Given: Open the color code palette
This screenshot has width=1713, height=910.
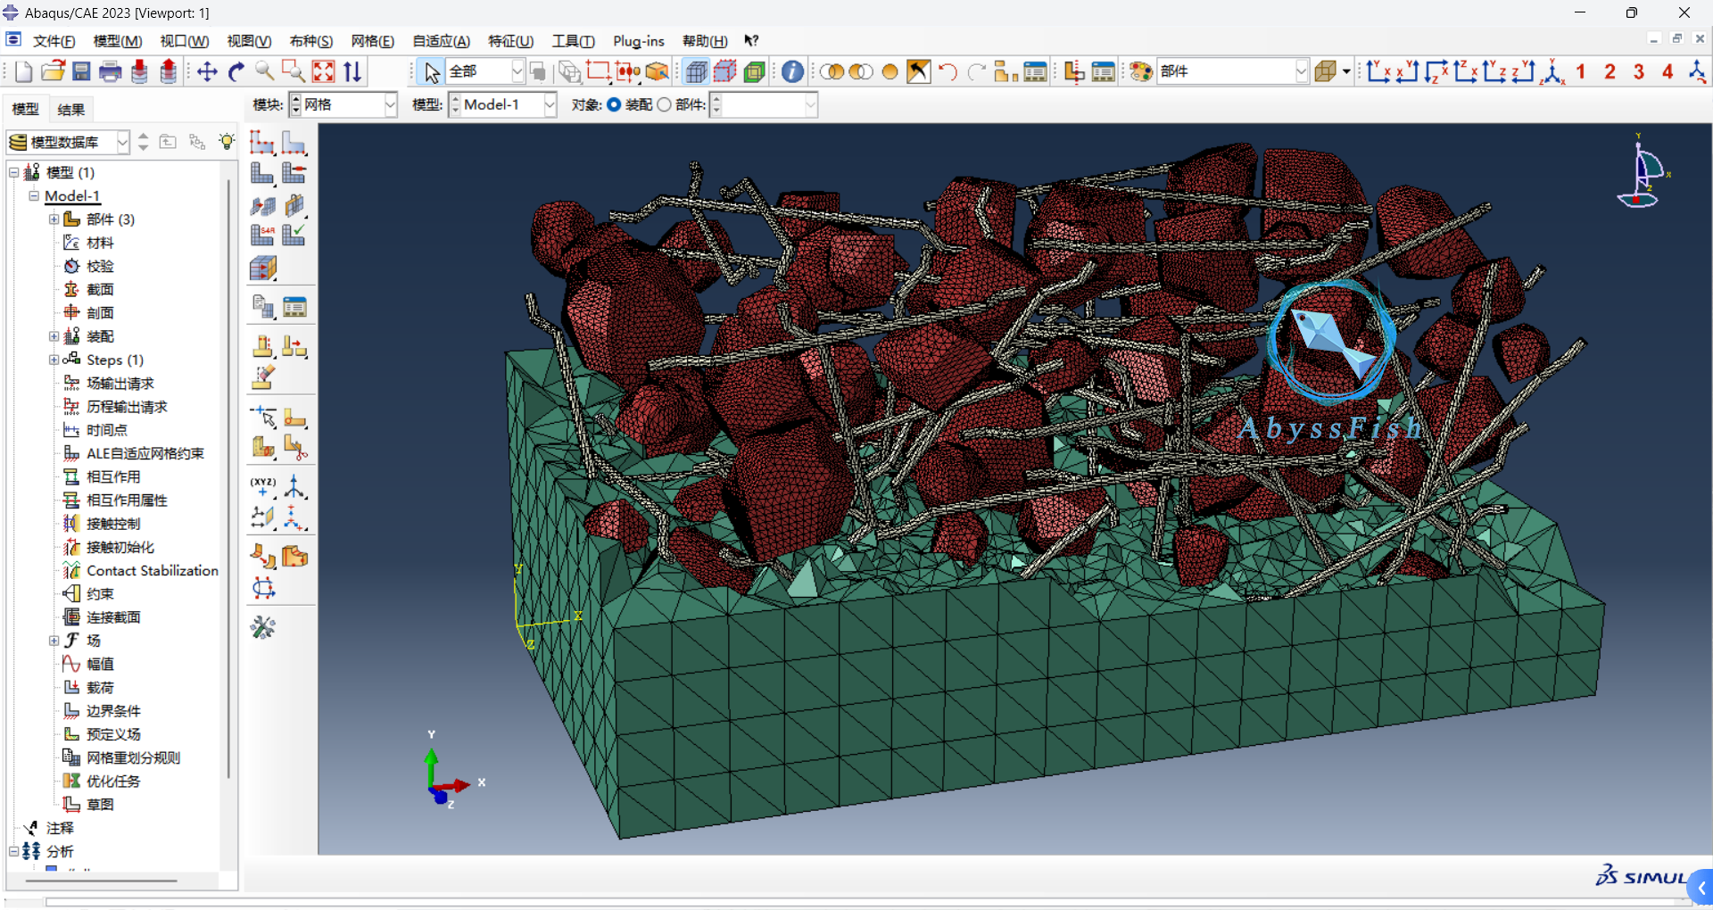Looking at the screenshot, I should coord(1140,71).
